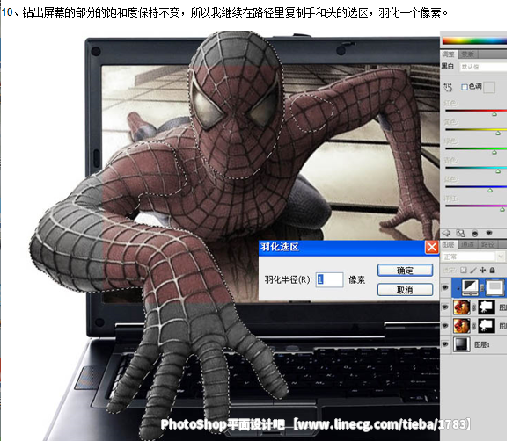520x441 pixels.
Task: Click the 红色 reds slider handle
Action: pyautogui.click(x=494, y=114)
